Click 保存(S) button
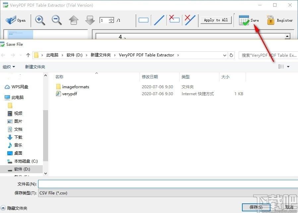 coord(256,207)
